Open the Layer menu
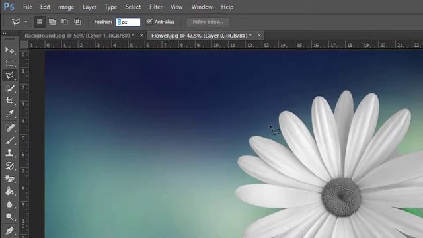This screenshot has width=423, height=238. pos(89,7)
